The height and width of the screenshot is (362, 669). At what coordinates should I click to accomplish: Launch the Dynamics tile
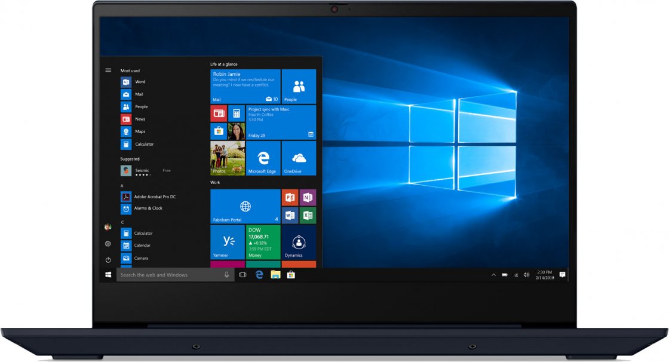tap(299, 242)
